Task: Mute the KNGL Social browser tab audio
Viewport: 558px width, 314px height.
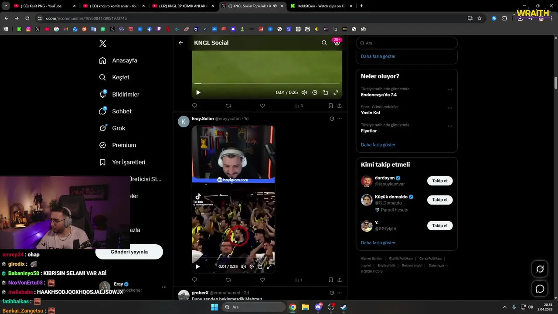Action: (275, 6)
